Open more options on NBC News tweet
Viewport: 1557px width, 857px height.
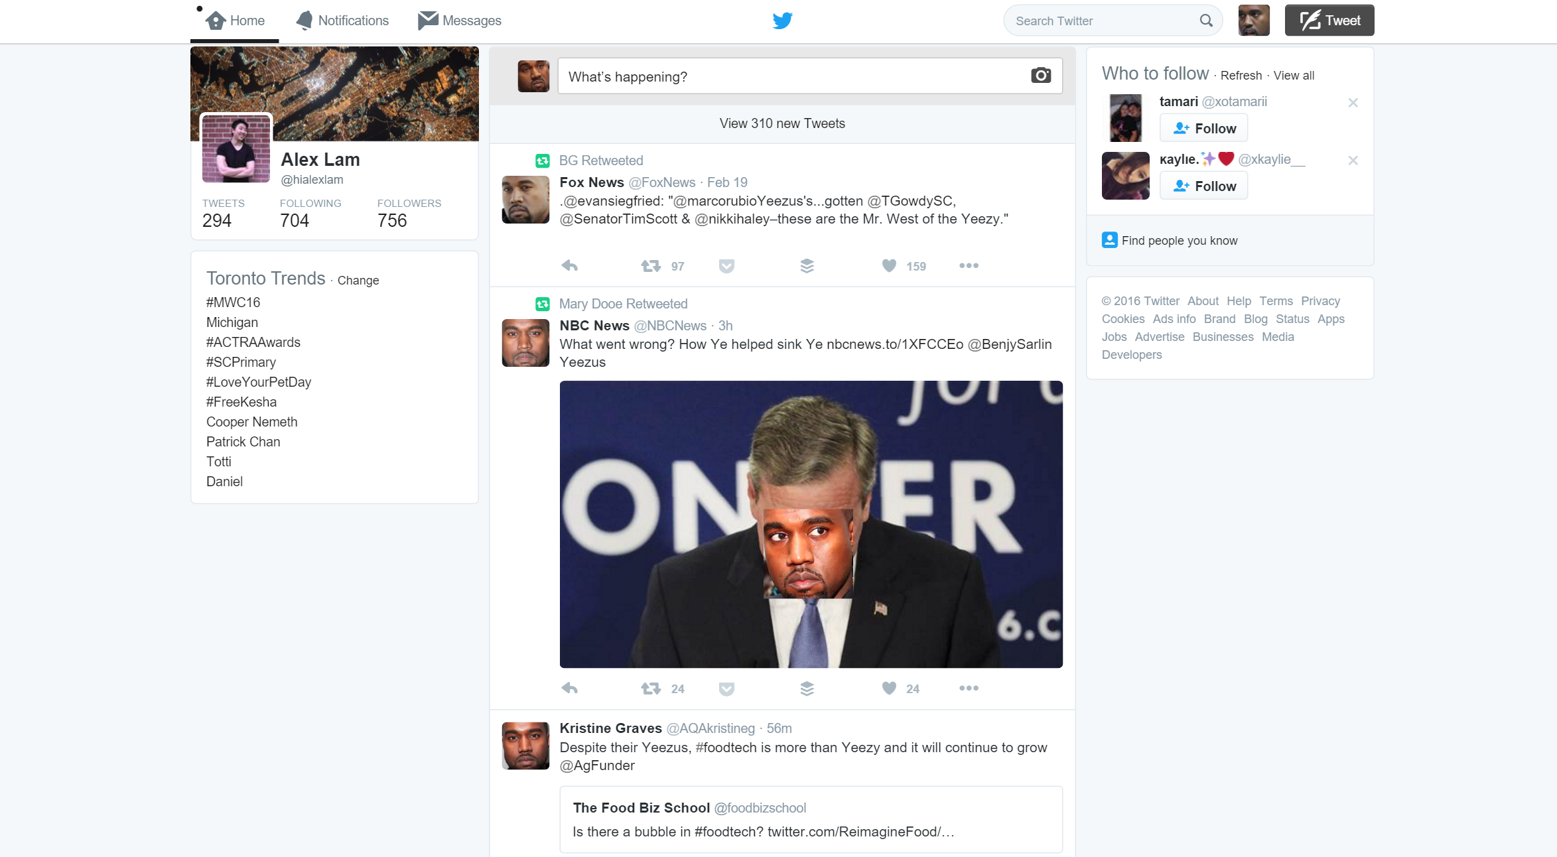coord(969,689)
